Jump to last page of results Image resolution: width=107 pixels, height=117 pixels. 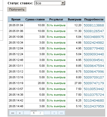coord(61,113)
